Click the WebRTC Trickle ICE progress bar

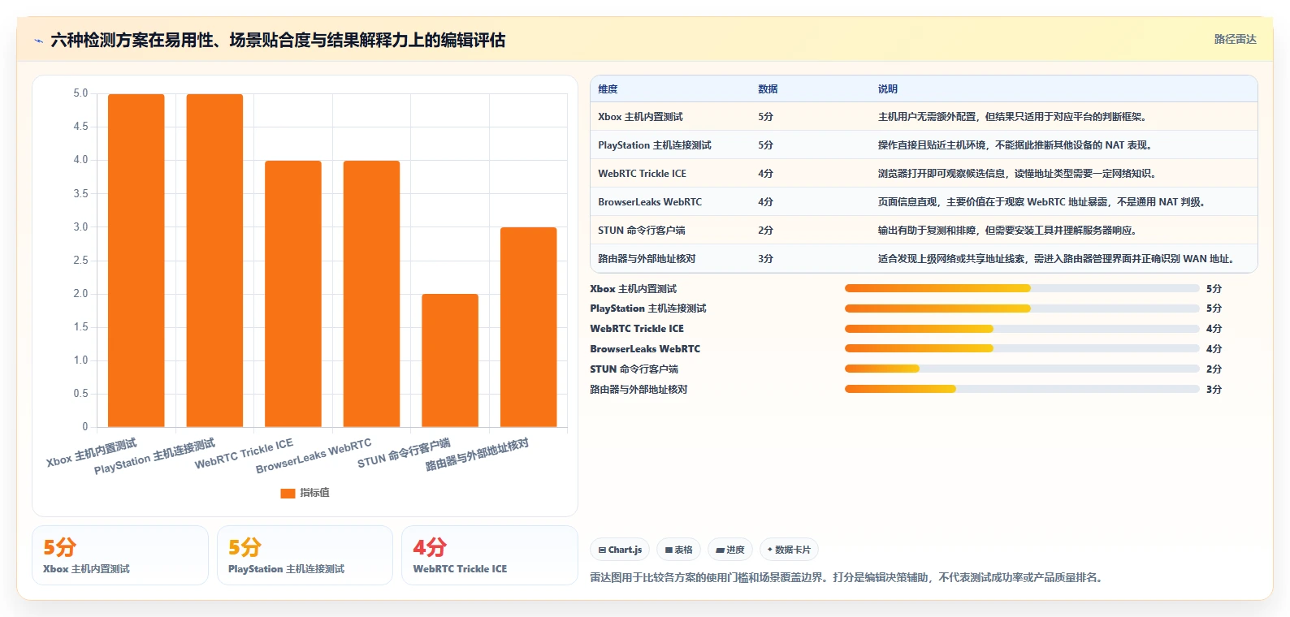[1022, 329]
